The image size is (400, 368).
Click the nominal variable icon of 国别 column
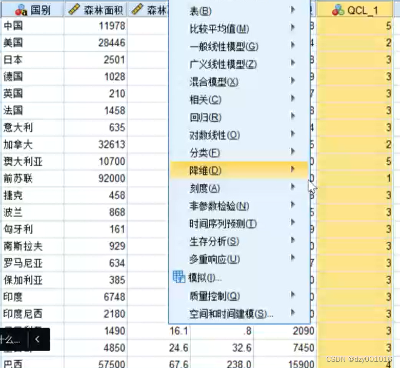(x=21, y=10)
